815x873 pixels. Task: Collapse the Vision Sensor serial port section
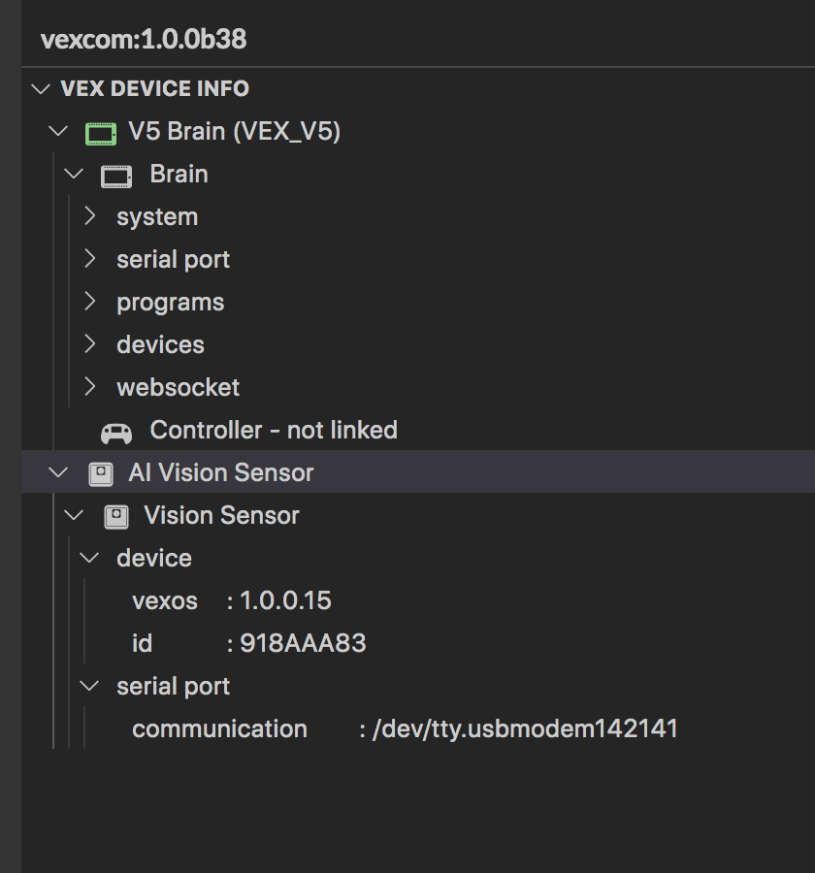pyautogui.click(x=89, y=686)
